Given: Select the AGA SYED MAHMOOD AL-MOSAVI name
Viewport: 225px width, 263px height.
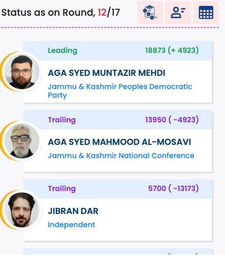Looking at the screenshot, I should point(119,142).
